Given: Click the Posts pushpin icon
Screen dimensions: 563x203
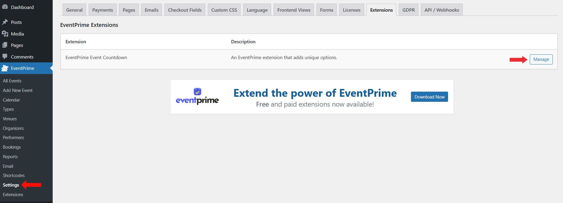Looking at the screenshot, I should pos(5,22).
